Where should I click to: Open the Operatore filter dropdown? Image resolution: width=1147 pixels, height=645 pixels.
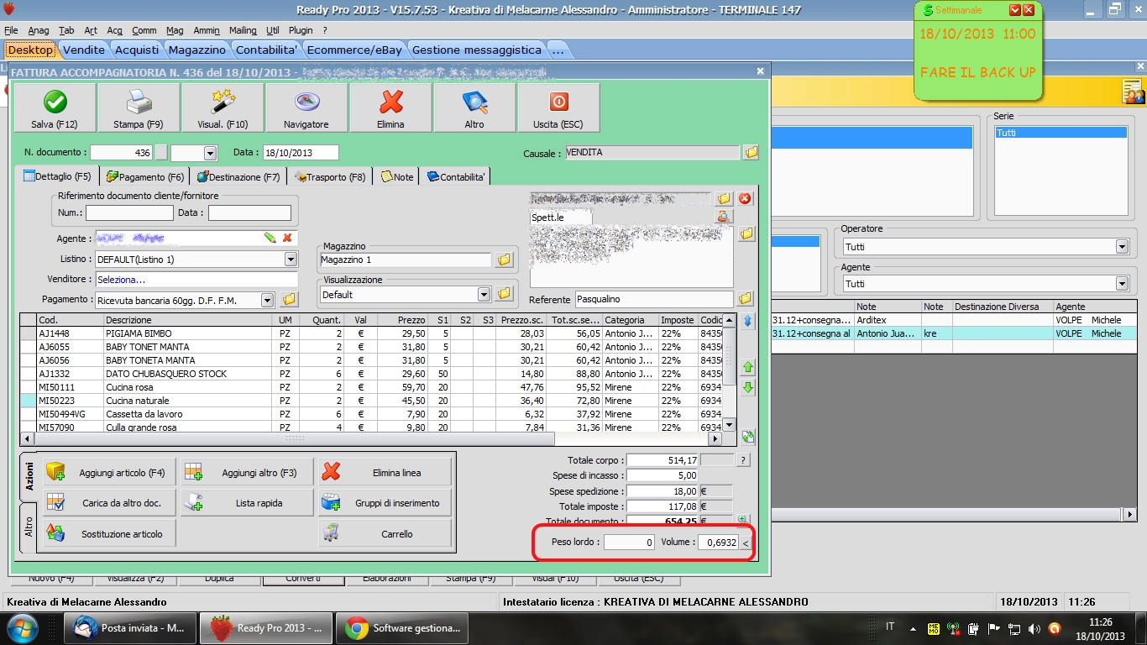tap(1121, 247)
